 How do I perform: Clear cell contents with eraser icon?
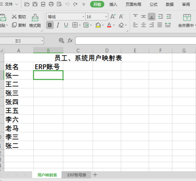(121, 25)
